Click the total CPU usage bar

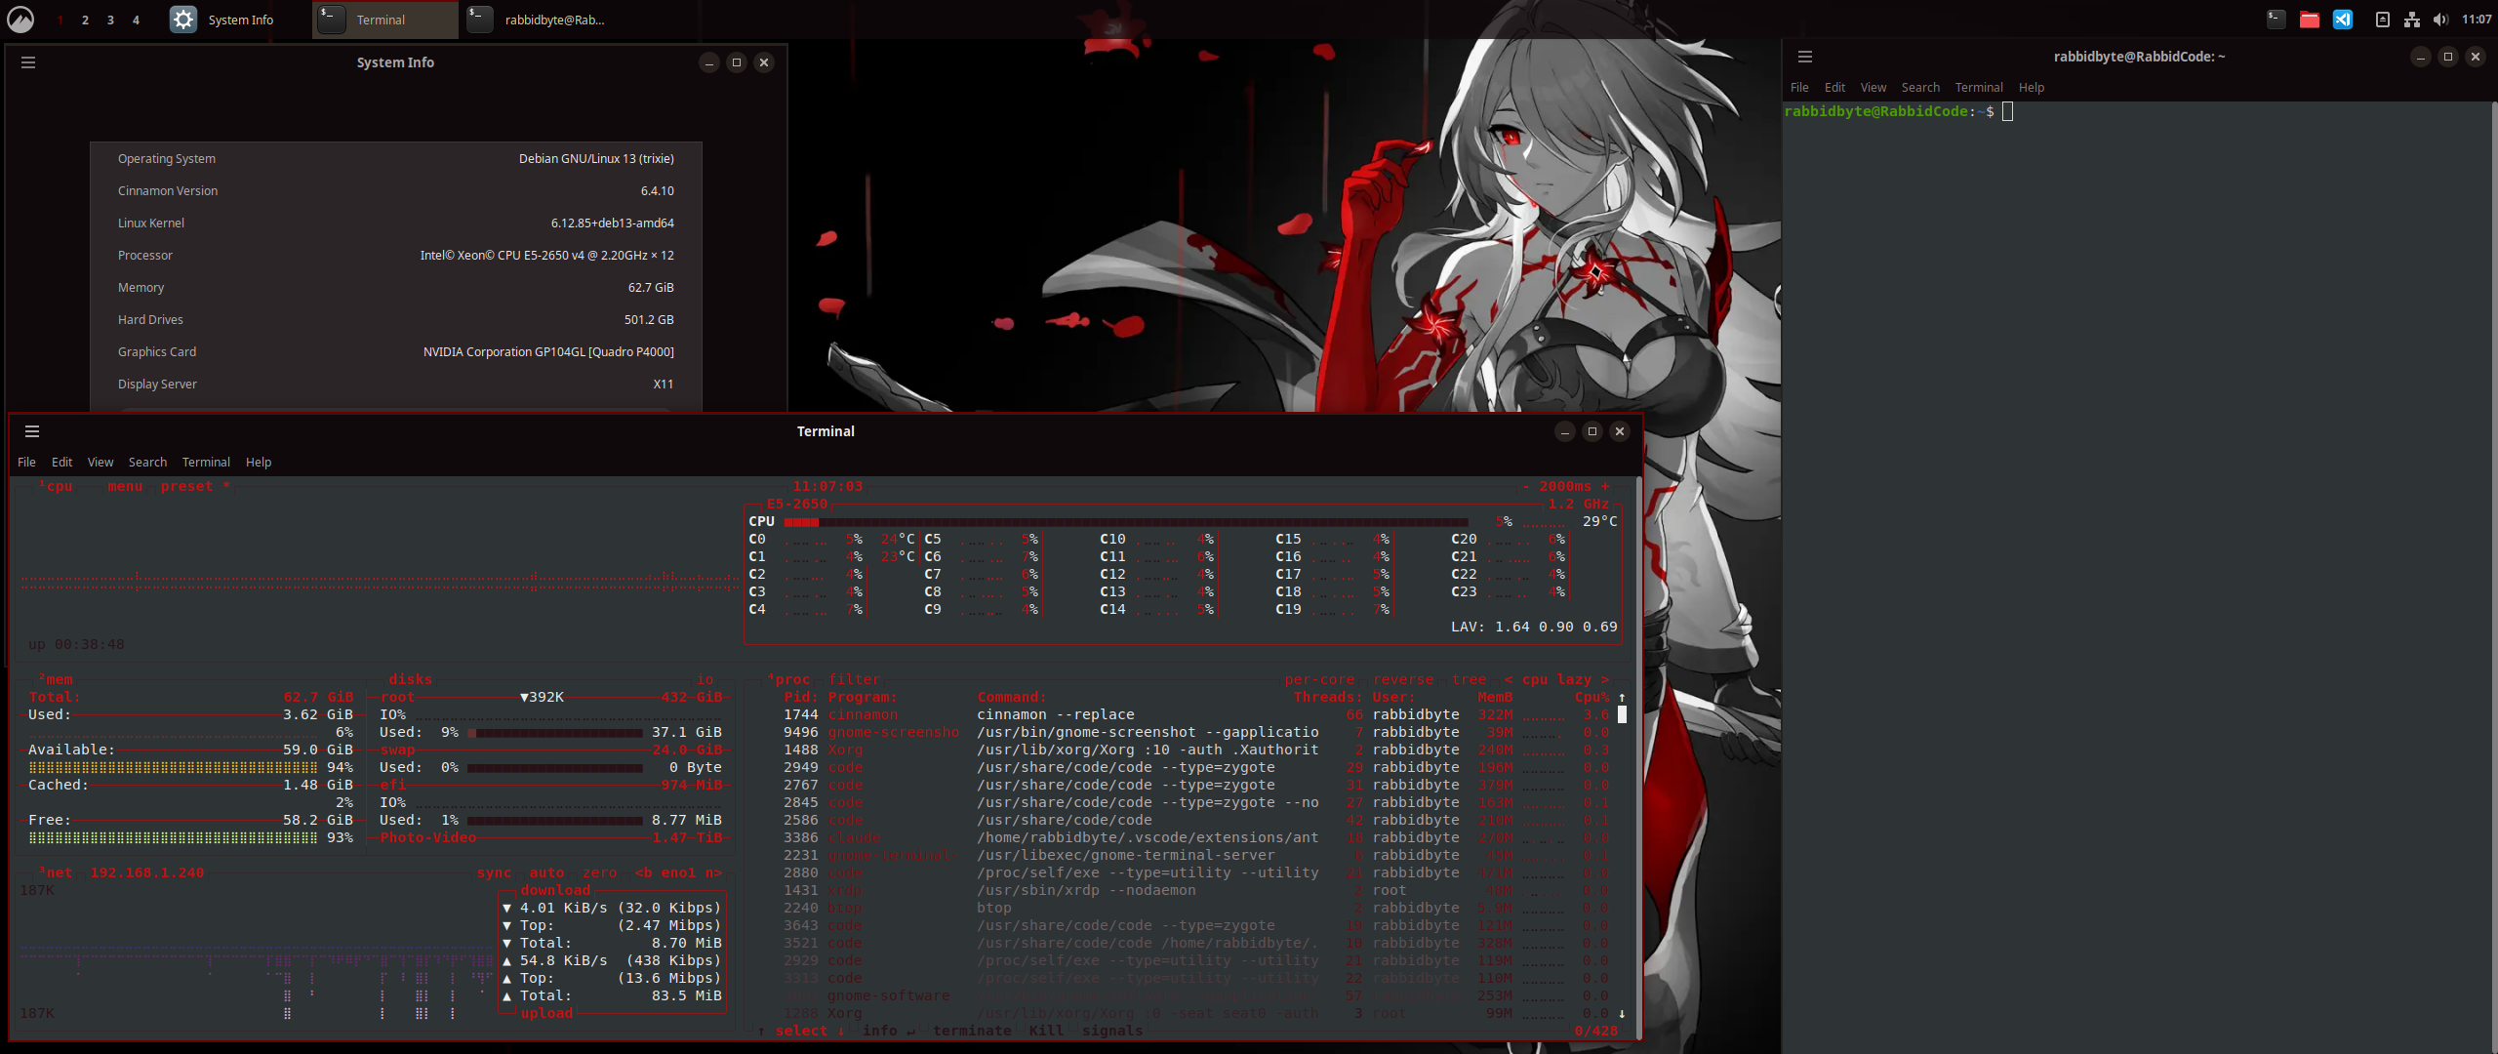click(x=1126, y=522)
